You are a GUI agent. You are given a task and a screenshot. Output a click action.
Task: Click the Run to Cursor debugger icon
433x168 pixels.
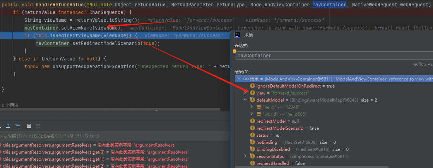click(x=17, y=125)
